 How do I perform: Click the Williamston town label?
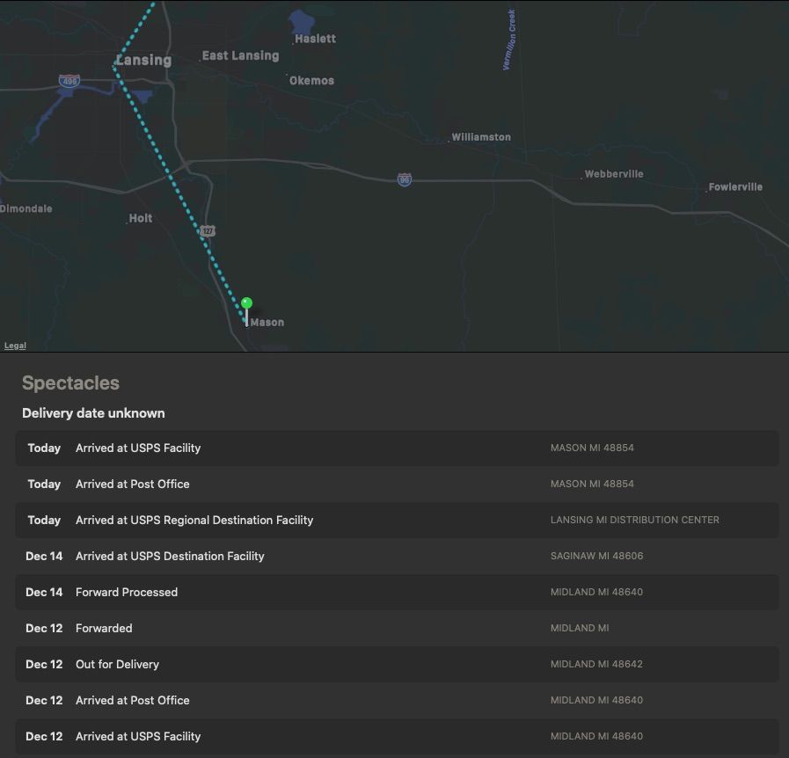(480, 137)
